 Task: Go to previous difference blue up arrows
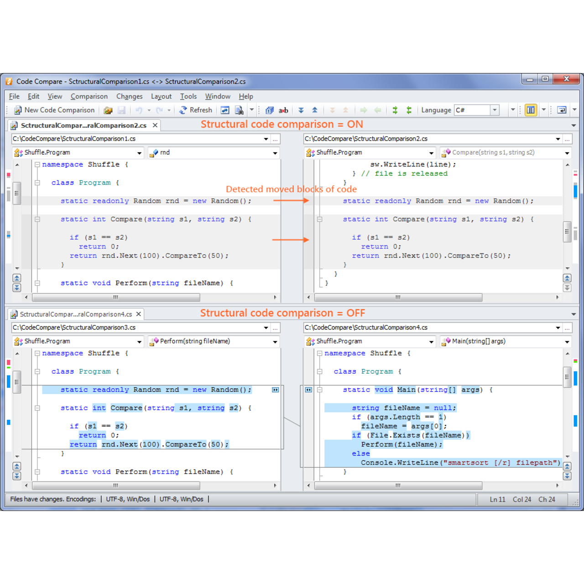pyautogui.click(x=315, y=110)
